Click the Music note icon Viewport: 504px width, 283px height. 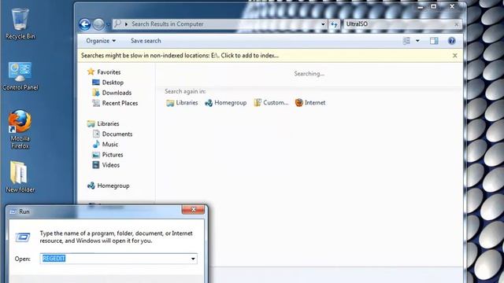click(x=96, y=145)
